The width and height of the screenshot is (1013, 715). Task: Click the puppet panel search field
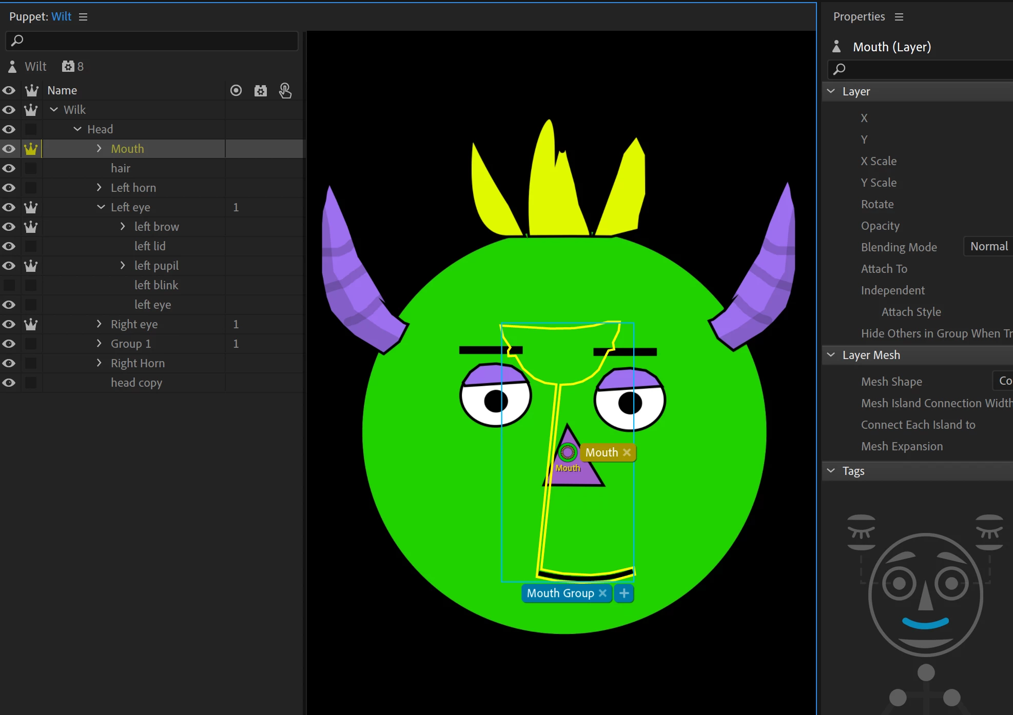pyautogui.click(x=152, y=41)
